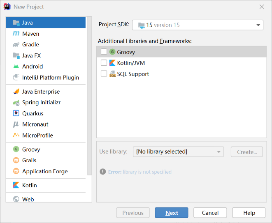Screen dimensions: 272x223
Task: Open the Use library dropdown
Action: tap(178, 152)
